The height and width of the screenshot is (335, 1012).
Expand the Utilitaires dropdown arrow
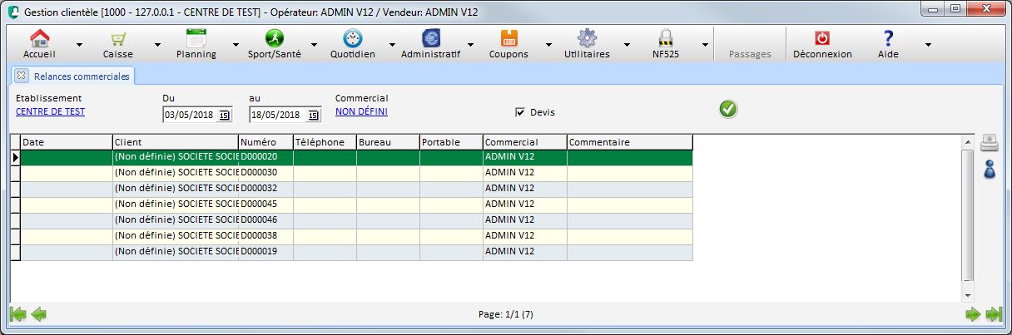point(628,45)
